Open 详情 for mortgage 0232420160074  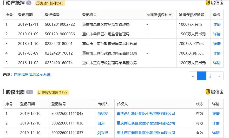[x=217, y=63]
